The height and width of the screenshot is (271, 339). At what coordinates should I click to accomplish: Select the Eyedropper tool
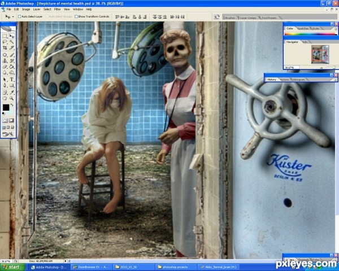coord(12,93)
